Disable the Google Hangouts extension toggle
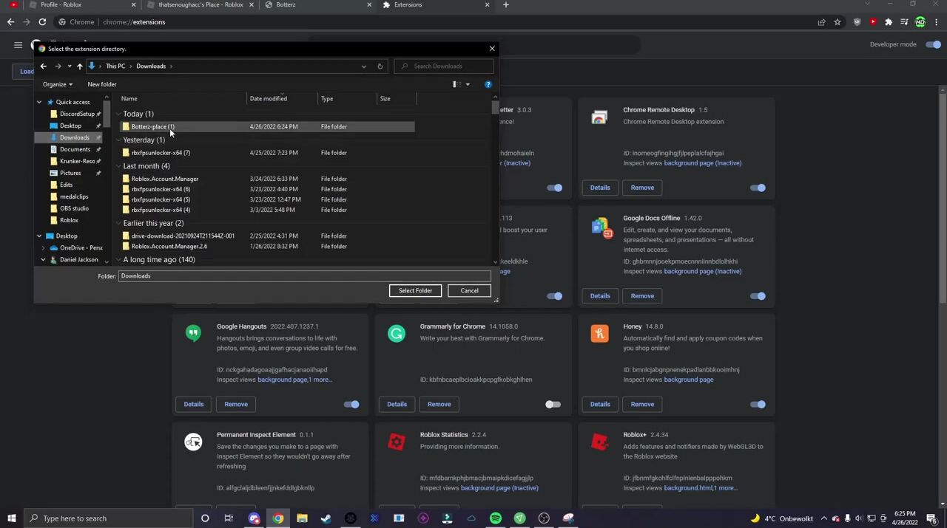The image size is (947, 528). pyautogui.click(x=351, y=405)
